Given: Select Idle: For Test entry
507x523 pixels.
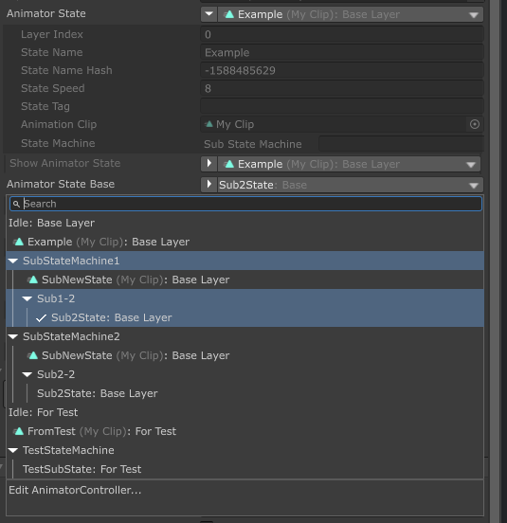Looking at the screenshot, I should (x=244, y=412).
